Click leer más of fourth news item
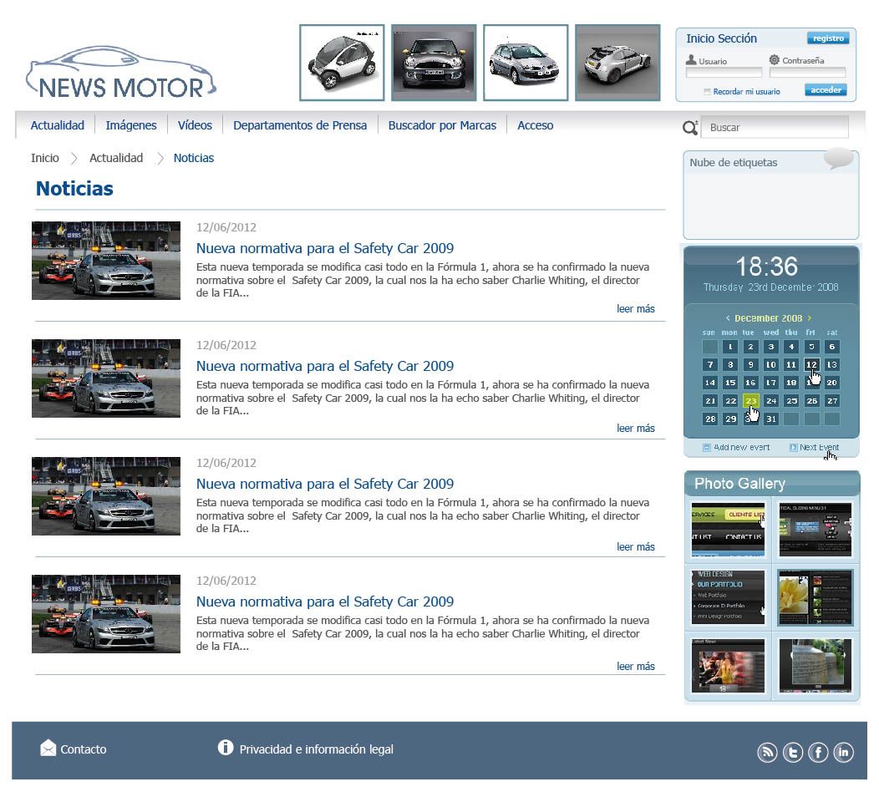 click(x=636, y=667)
